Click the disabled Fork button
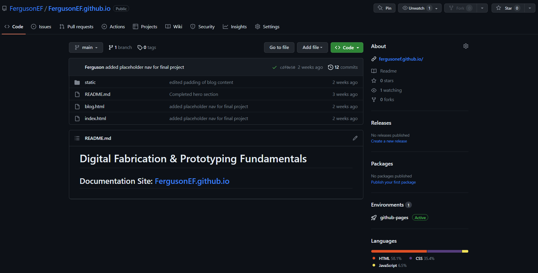The width and height of the screenshot is (538, 273). pyautogui.click(x=460, y=8)
